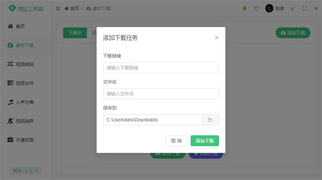Focus the 下载链接 input field
The height and width of the screenshot is (180, 322).
(x=161, y=68)
